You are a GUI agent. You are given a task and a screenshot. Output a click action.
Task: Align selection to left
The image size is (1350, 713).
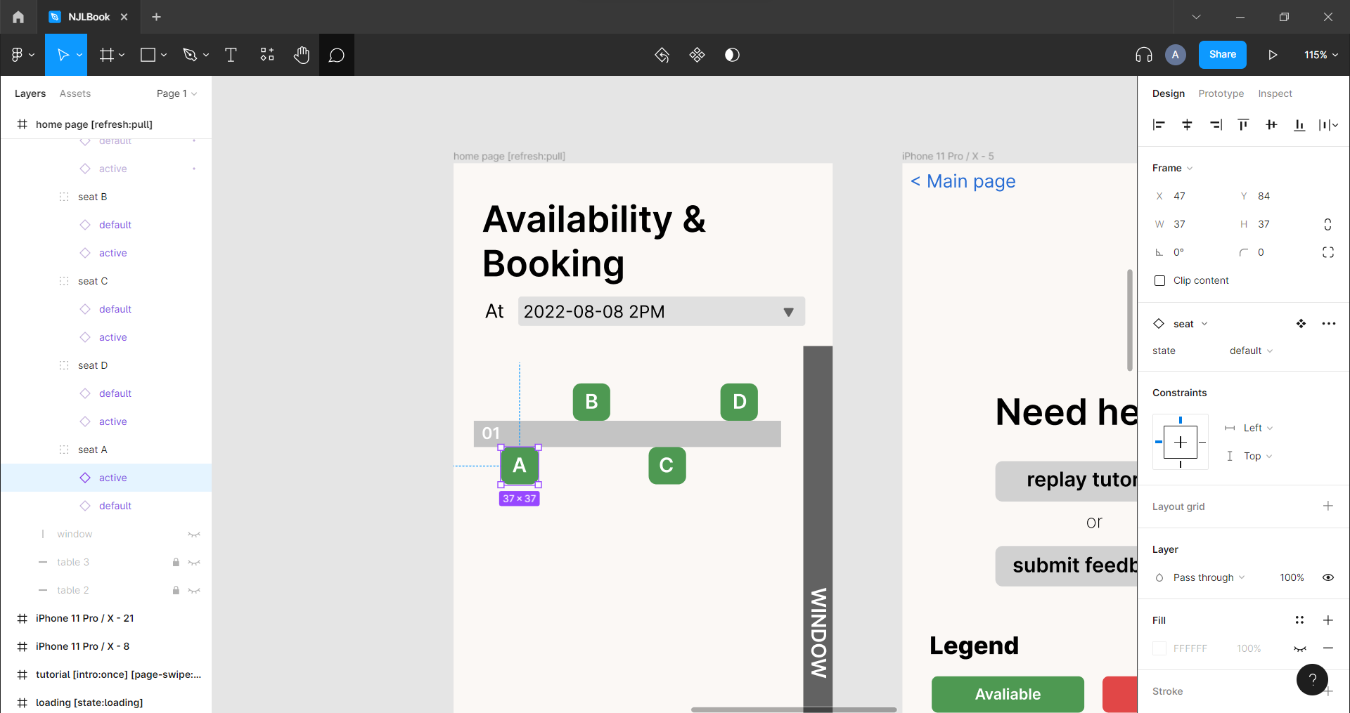point(1159,125)
